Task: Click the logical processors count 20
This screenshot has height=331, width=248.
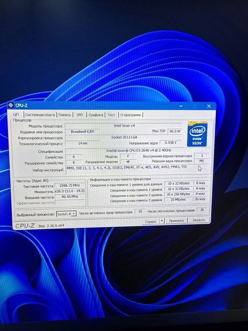Action: click(x=202, y=210)
